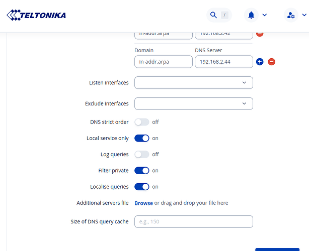This screenshot has height=251, width=309.
Task: Open the search magnifier icon
Action: point(213,15)
